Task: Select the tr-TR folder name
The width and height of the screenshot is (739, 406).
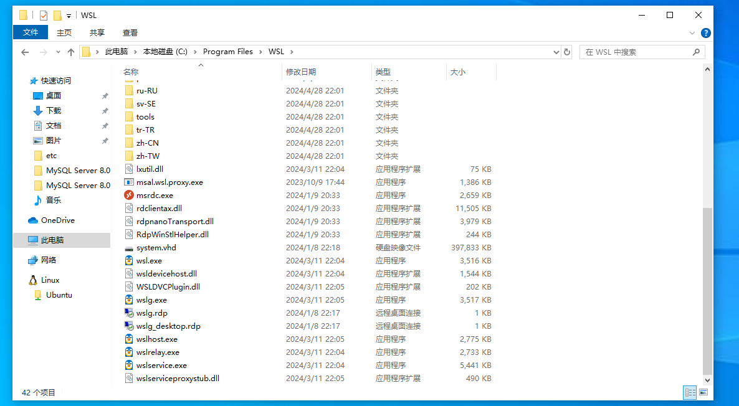Action: click(145, 130)
